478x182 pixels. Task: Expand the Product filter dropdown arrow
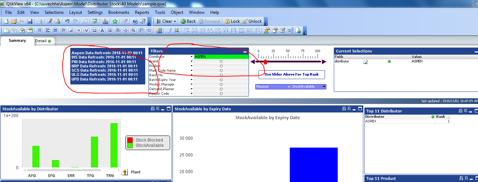pos(191,66)
